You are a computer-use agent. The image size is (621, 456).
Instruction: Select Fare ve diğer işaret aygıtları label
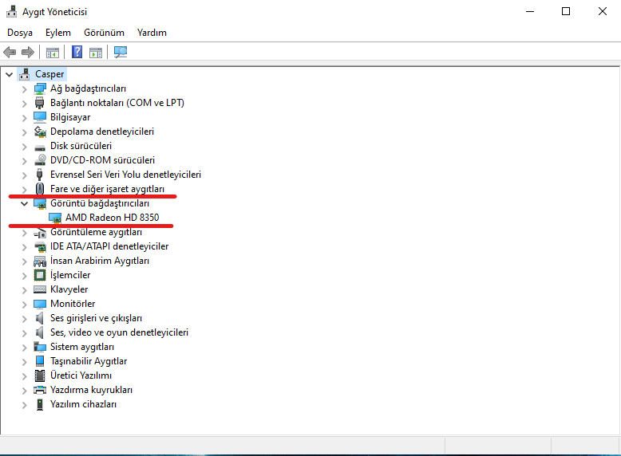coord(107,189)
